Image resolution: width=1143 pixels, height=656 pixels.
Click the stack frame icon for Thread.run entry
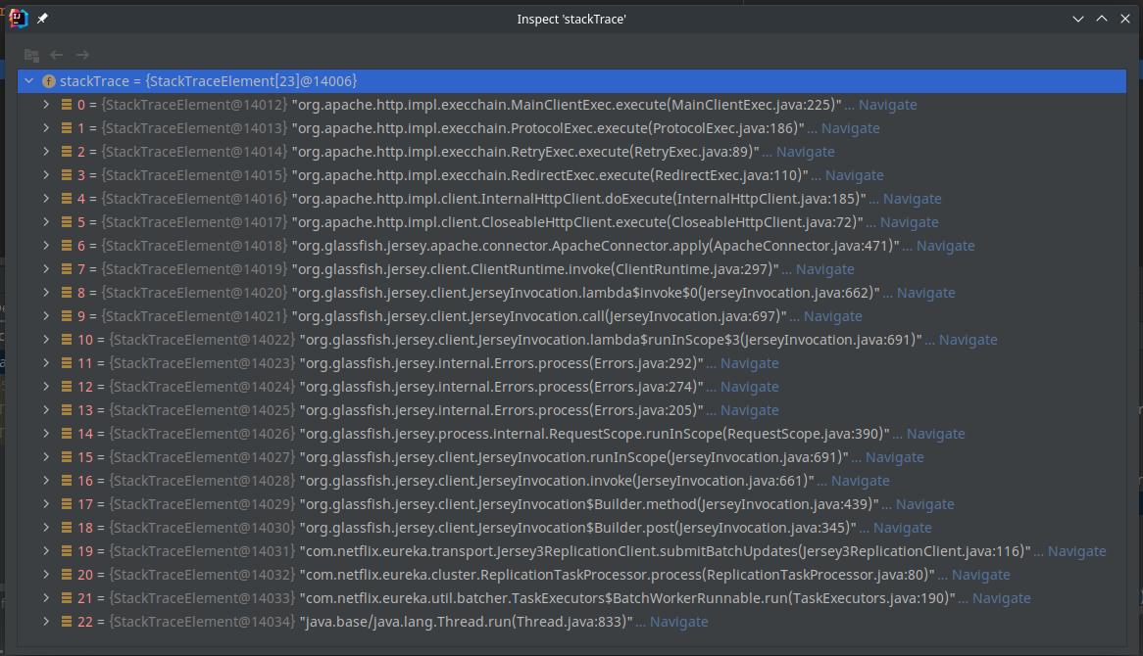pos(67,621)
